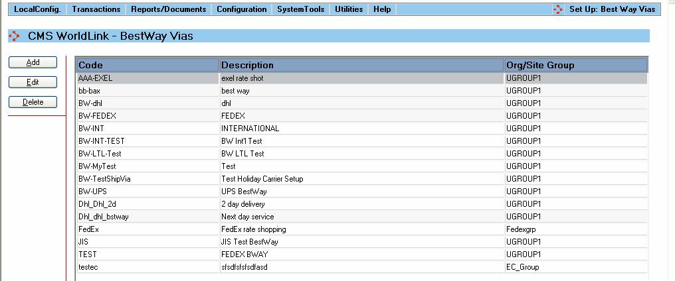The width and height of the screenshot is (675, 281).
Task: Open the LocalConfig. menu
Action: [37, 9]
